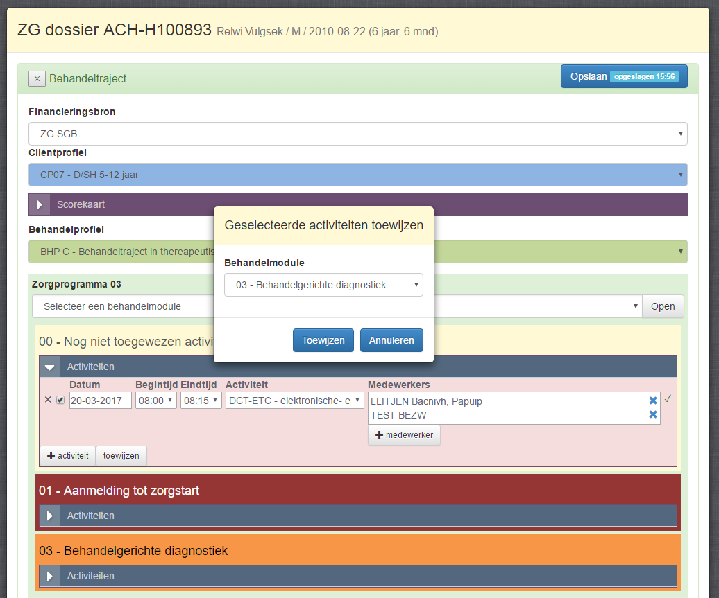Open the Begintijd 08:00 dropdown

click(156, 401)
